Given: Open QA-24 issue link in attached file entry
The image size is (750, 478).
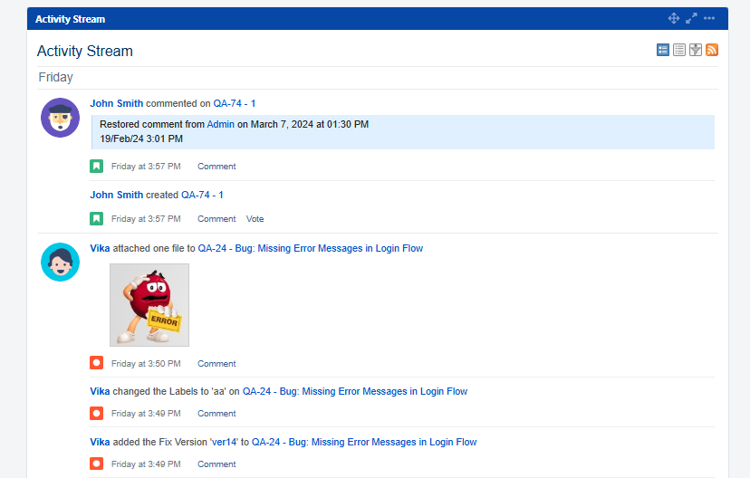Looking at the screenshot, I should pos(311,249).
